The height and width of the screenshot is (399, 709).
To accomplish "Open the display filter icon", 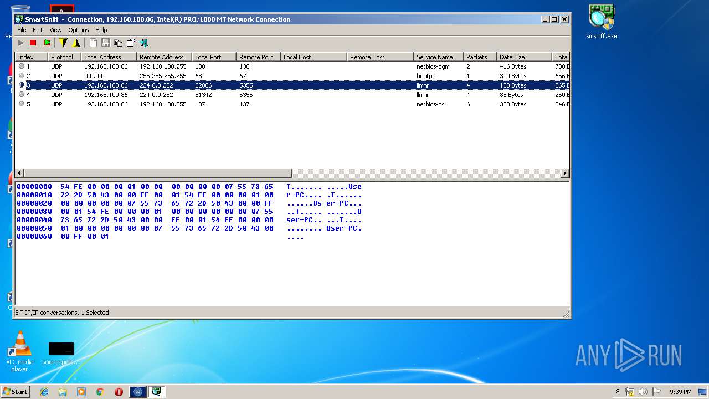I will (x=76, y=43).
